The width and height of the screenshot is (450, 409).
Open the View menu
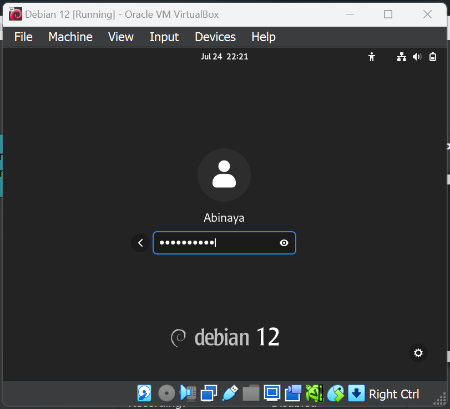(x=121, y=37)
